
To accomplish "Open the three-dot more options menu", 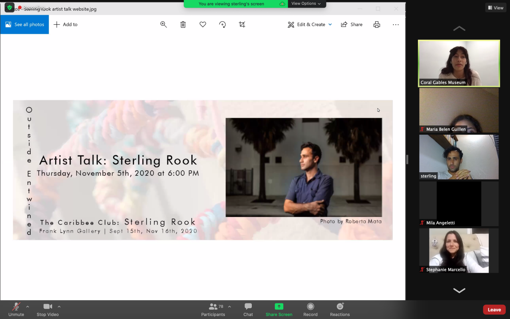I will coord(395,24).
